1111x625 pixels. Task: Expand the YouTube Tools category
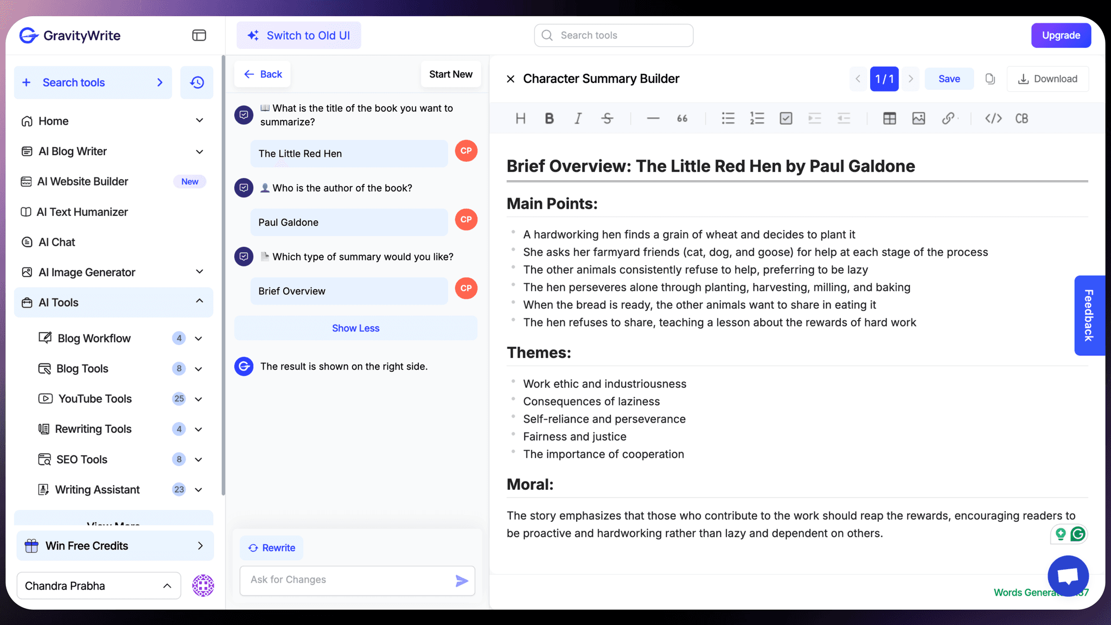click(x=200, y=399)
